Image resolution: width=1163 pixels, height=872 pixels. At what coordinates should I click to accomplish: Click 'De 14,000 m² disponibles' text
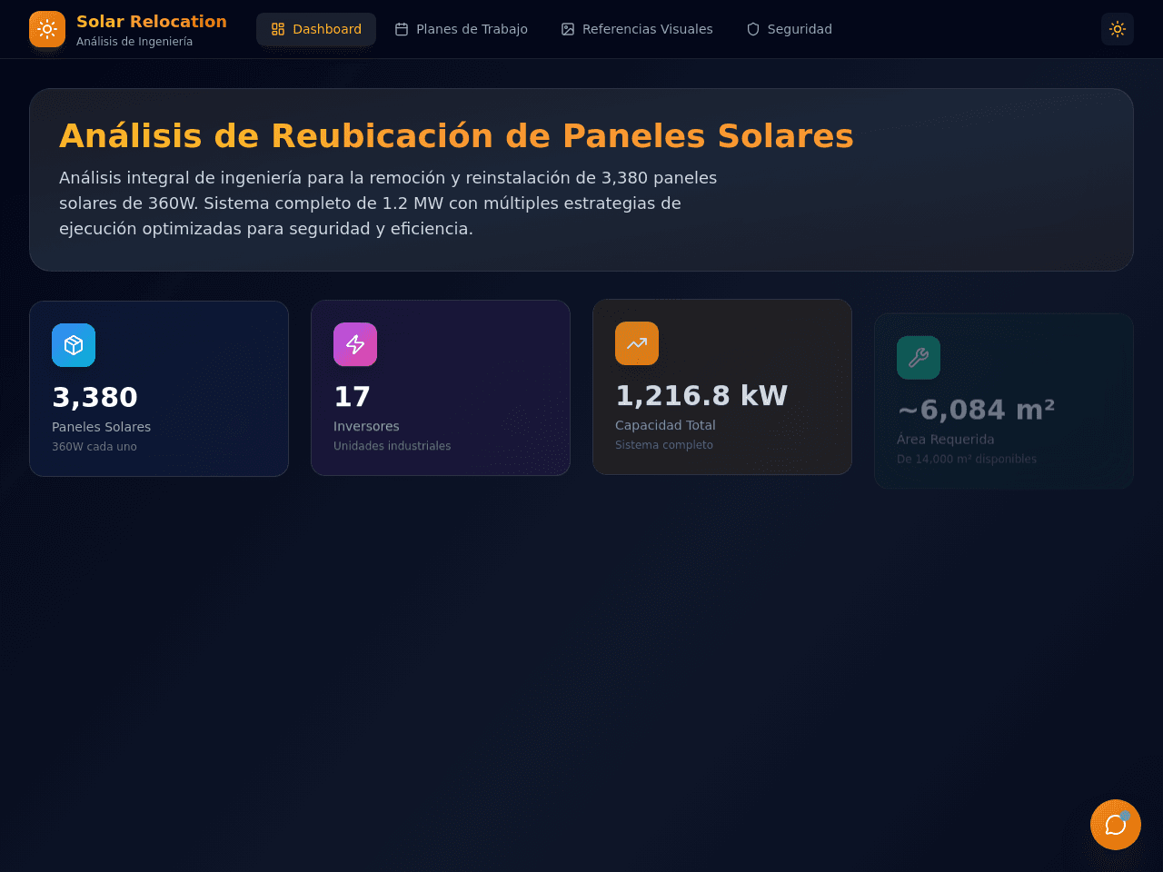click(x=967, y=460)
